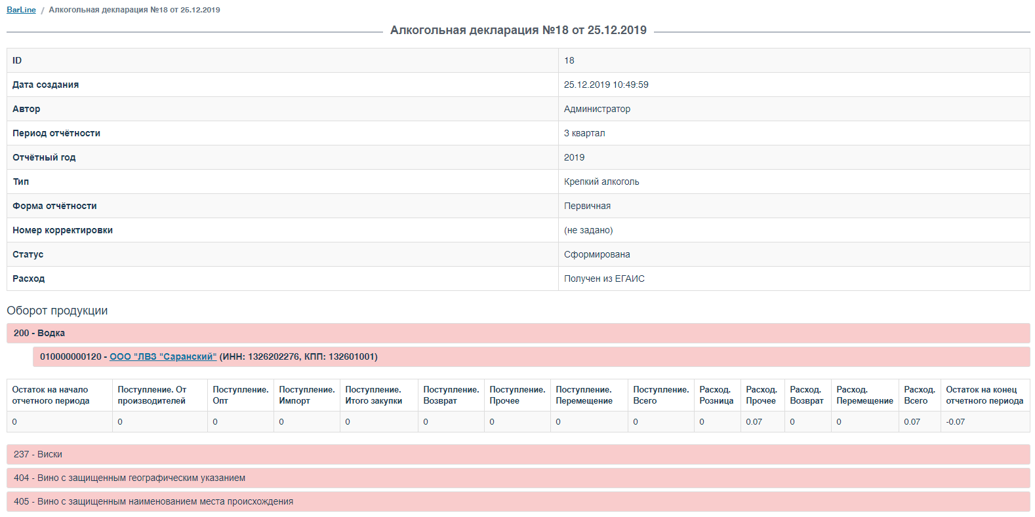Screen dimensions: 1035x517
Task: Click the Остаток на начало отчетного периода header
Action: [60, 395]
